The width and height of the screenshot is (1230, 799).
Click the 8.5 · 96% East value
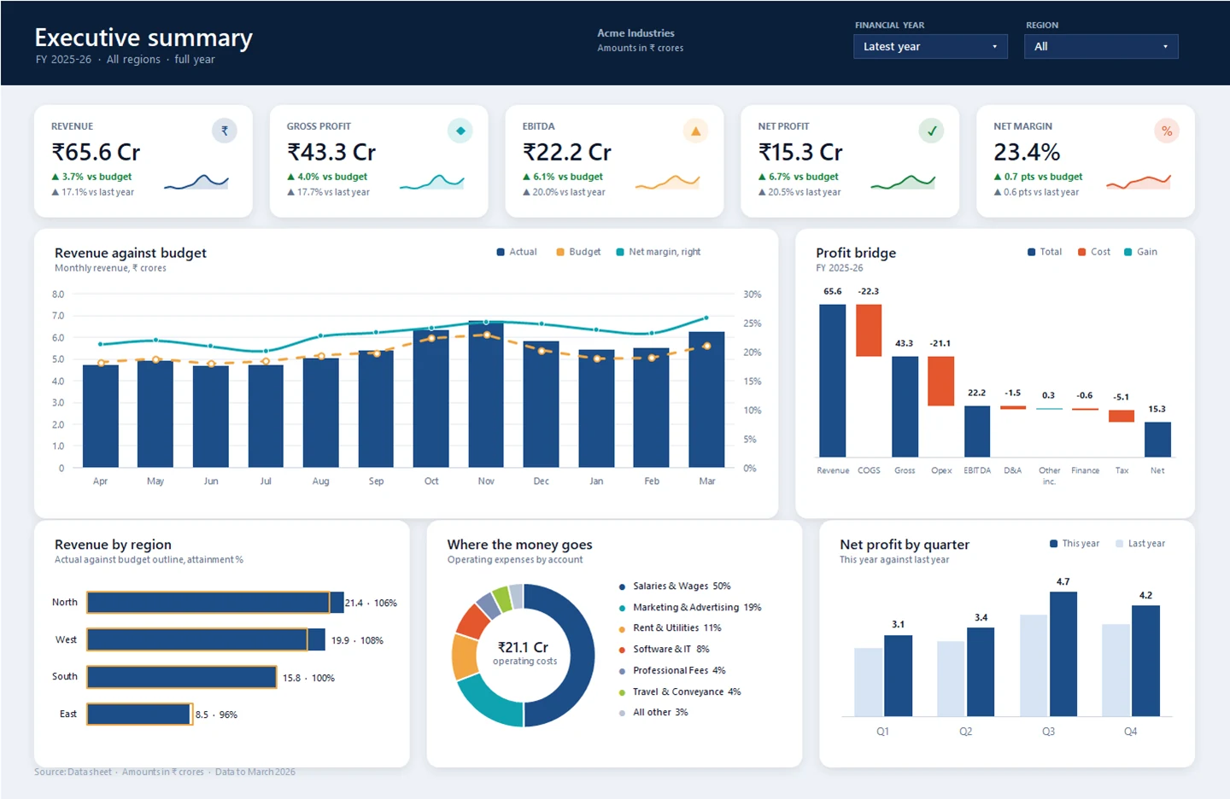tap(216, 714)
